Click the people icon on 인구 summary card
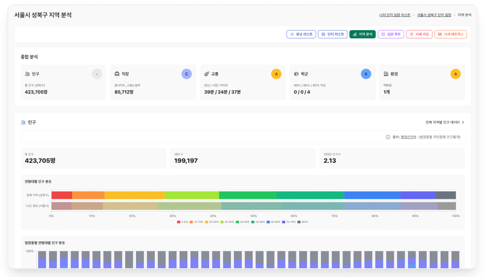This screenshot has width=486, height=277. point(27,74)
